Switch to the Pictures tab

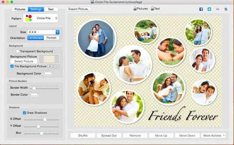(x=19, y=9)
